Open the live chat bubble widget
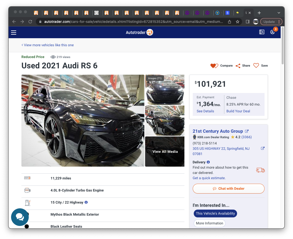The image size is (293, 239). click(x=20, y=217)
